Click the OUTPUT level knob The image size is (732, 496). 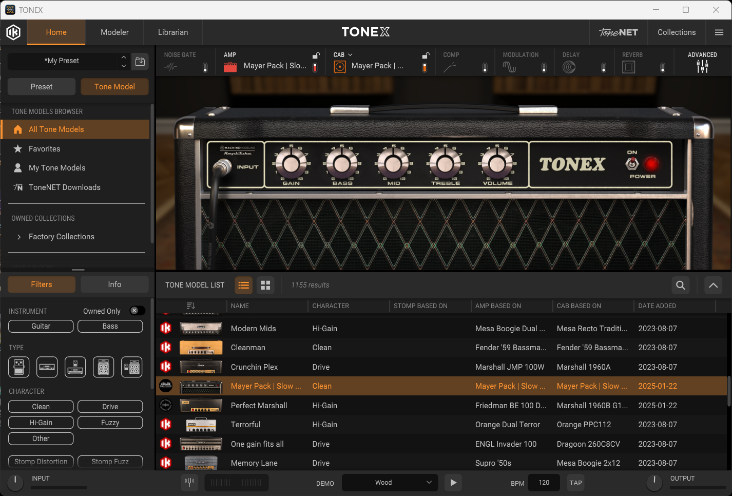tap(654, 482)
